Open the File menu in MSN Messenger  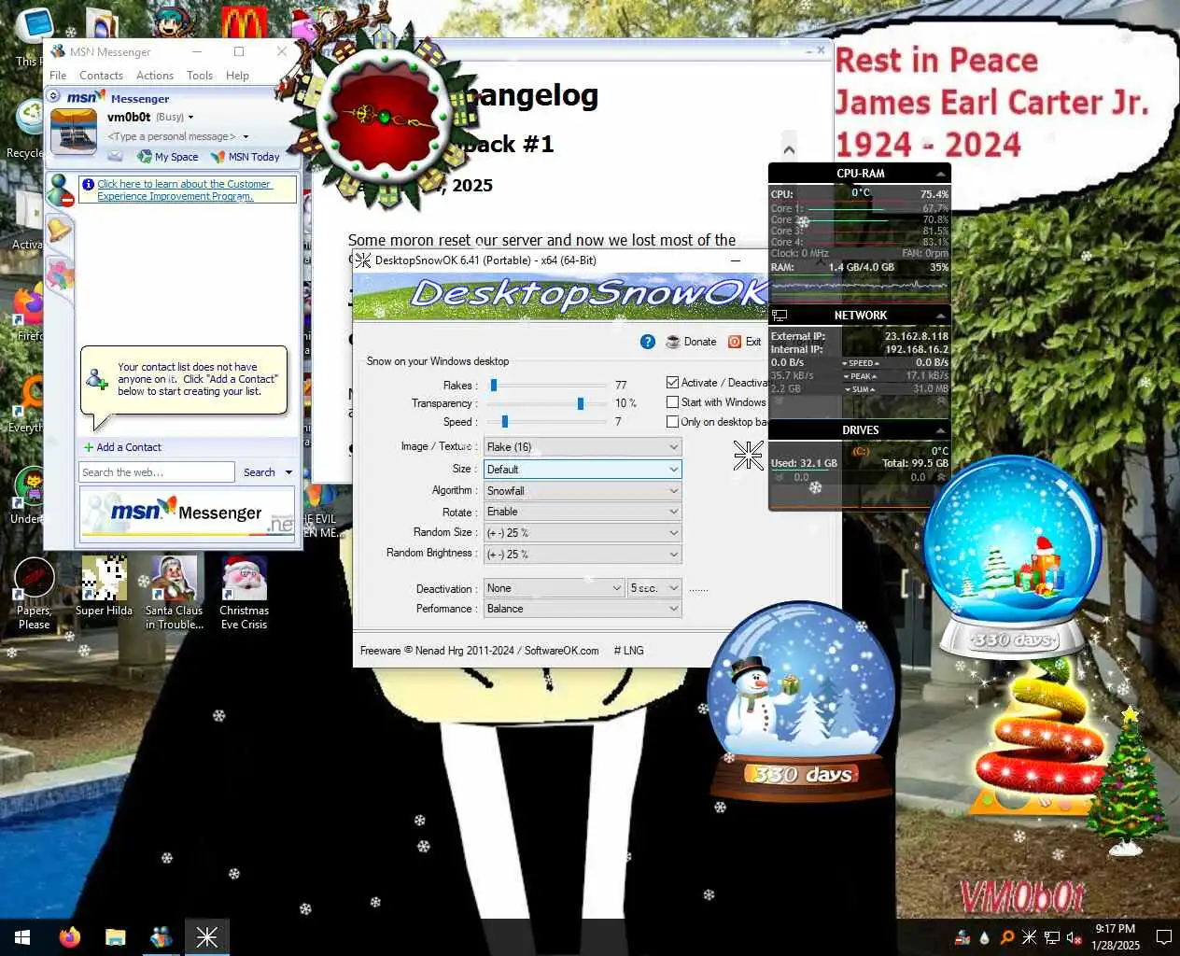coord(58,76)
